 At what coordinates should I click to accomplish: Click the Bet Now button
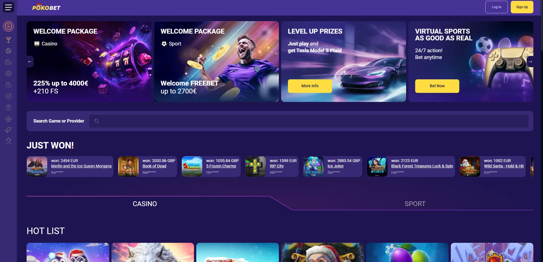[x=437, y=86]
